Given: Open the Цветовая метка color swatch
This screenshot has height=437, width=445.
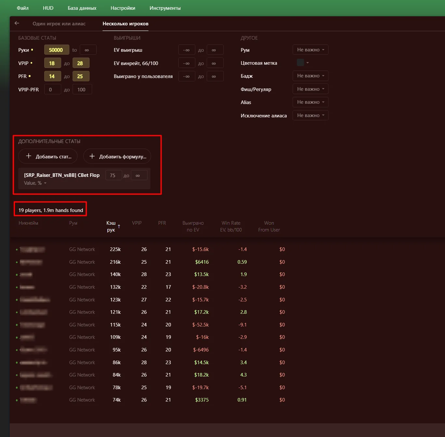Looking at the screenshot, I should click(300, 62).
